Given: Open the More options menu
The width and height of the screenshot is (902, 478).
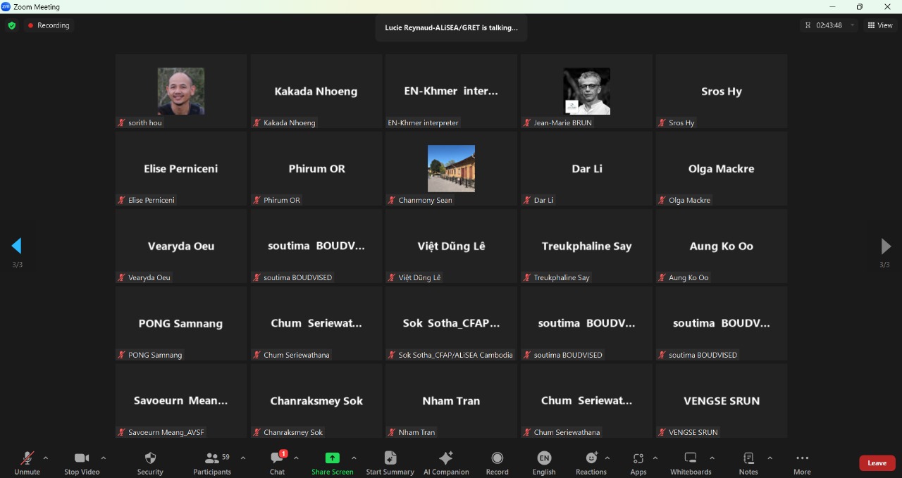Looking at the screenshot, I should [x=802, y=458].
